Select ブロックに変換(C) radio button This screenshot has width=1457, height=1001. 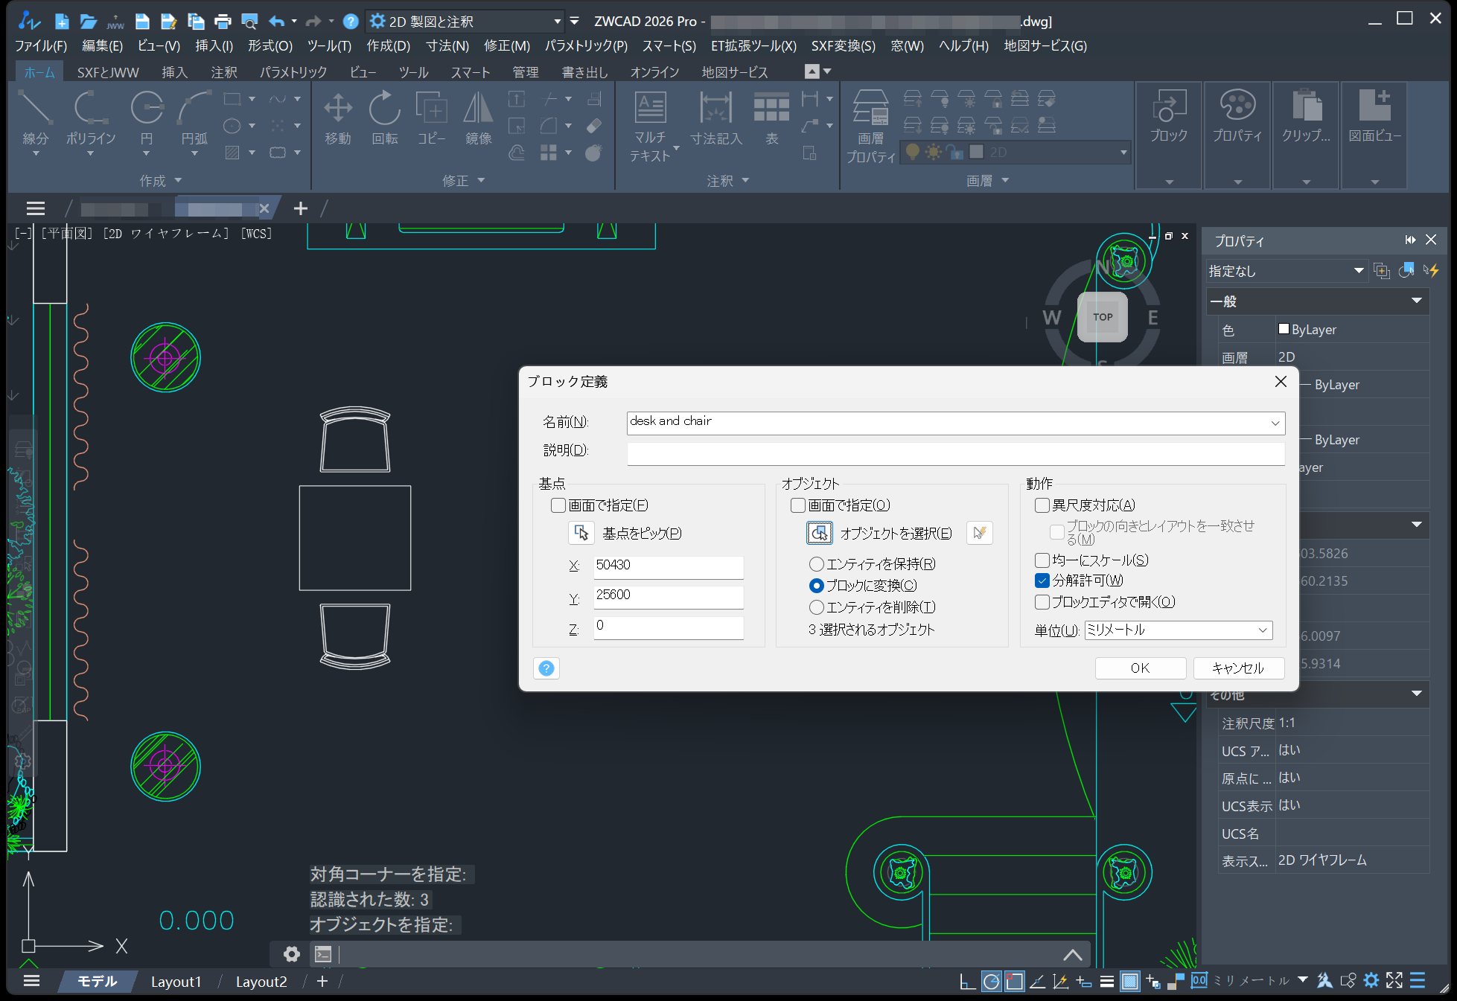[x=817, y=586]
